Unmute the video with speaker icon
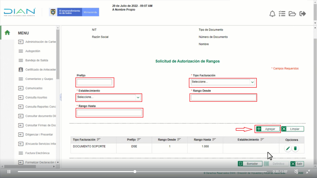 296,172
